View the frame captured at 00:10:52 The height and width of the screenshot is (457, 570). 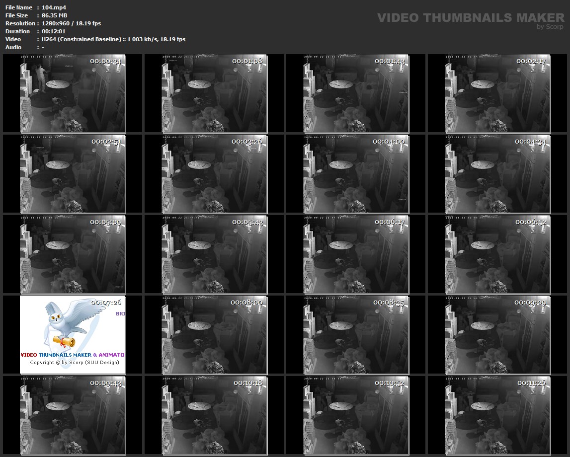coord(356,415)
